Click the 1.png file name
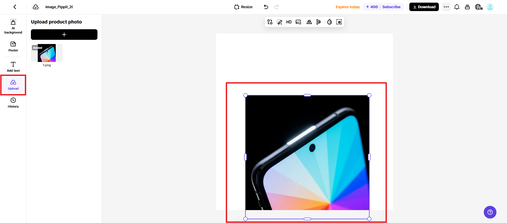Screen dimensions: 507x223 (47, 65)
